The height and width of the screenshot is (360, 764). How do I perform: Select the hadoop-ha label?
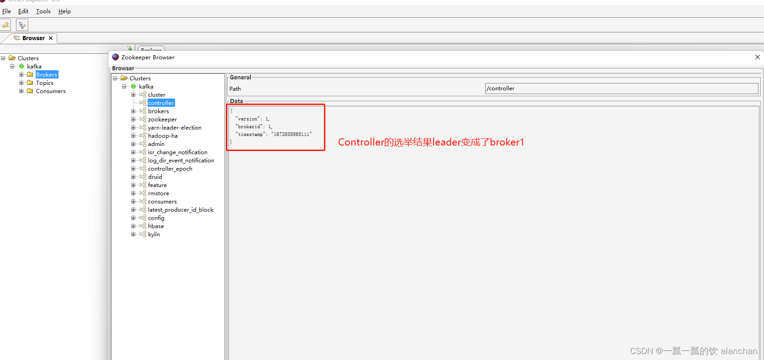click(x=163, y=136)
